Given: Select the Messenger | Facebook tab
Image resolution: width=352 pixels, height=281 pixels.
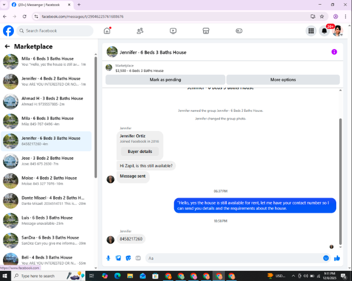Looking at the screenshot, I should 42,5.
